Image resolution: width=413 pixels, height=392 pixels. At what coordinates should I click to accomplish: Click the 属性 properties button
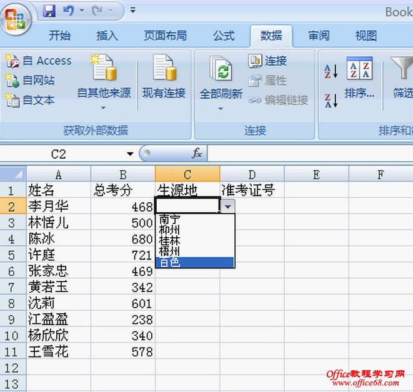(267, 81)
